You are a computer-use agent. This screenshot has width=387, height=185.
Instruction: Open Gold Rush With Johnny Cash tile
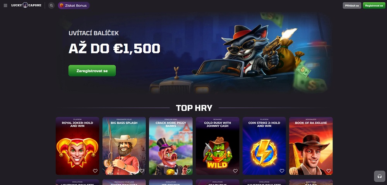pos(217,146)
